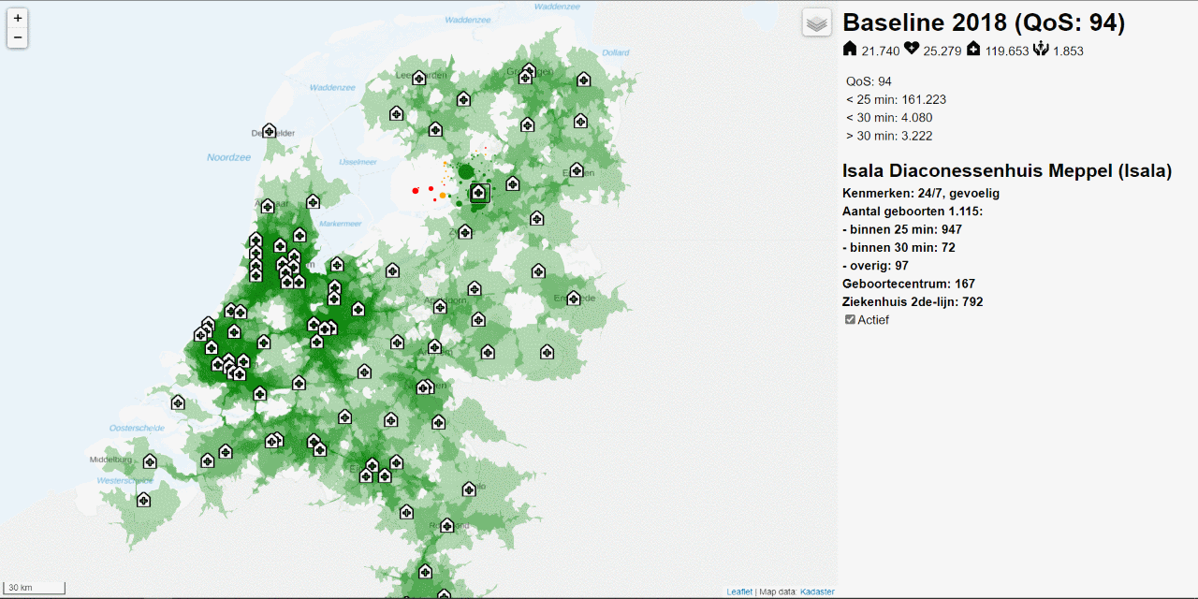This screenshot has height=599, width=1198.
Task: Select the hospital marker near Den Helder
Action: pos(270,131)
